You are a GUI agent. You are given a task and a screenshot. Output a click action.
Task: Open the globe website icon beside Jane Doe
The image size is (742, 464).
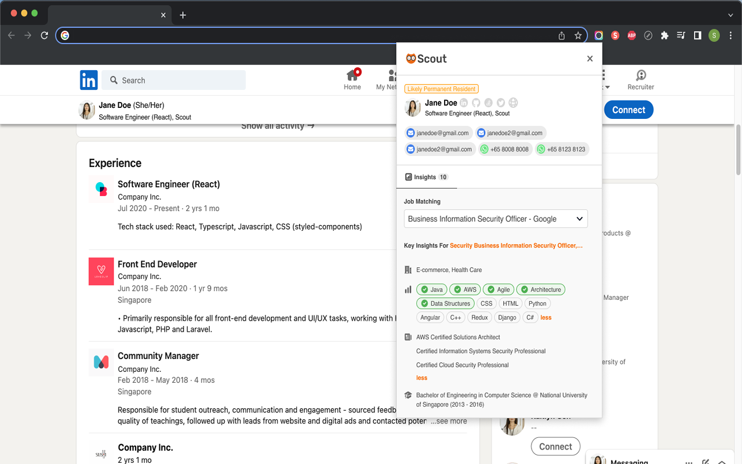coord(513,103)
